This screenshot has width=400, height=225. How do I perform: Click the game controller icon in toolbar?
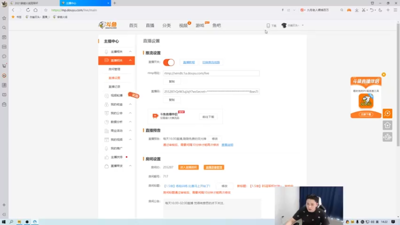tap(349, 10)
